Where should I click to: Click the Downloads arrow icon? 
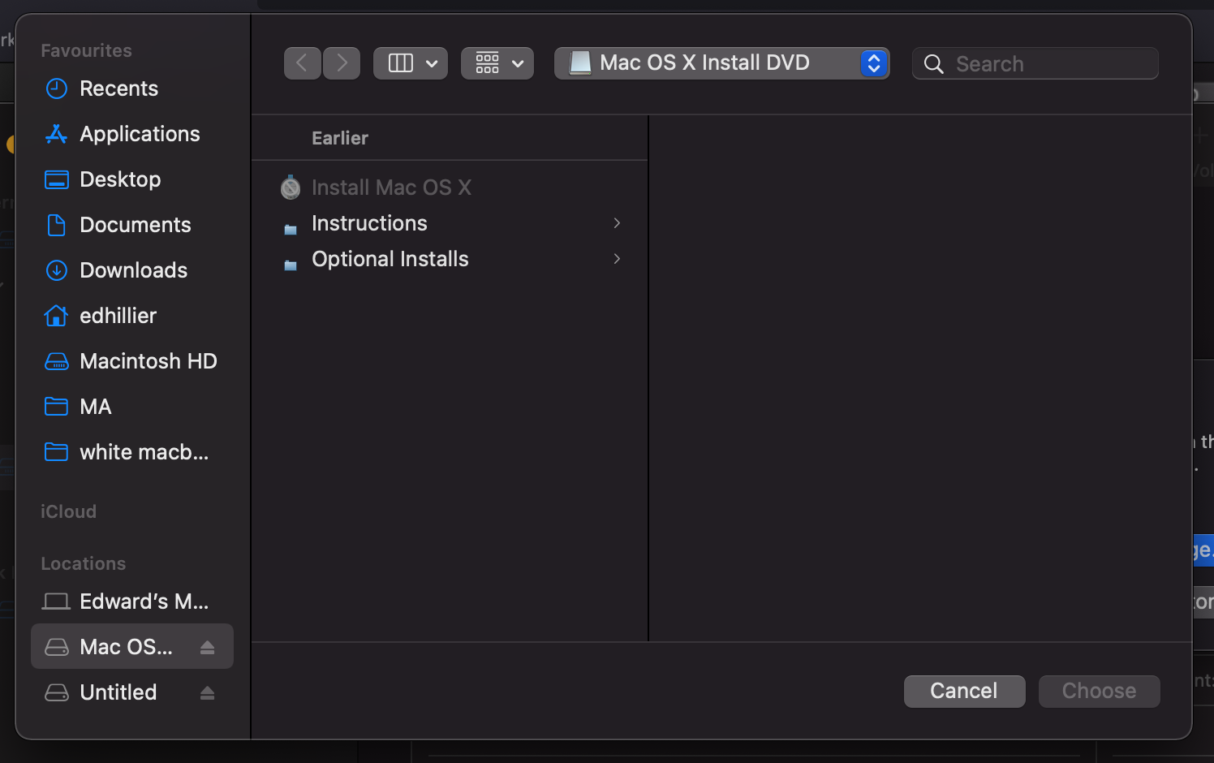tap(56, 270)
